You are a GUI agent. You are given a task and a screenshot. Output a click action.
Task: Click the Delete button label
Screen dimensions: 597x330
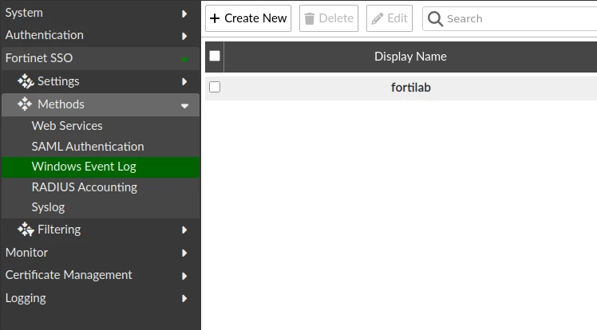coord(336,18)
